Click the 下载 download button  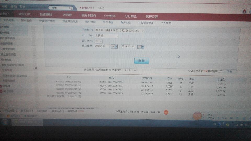(x=229, y=72)
